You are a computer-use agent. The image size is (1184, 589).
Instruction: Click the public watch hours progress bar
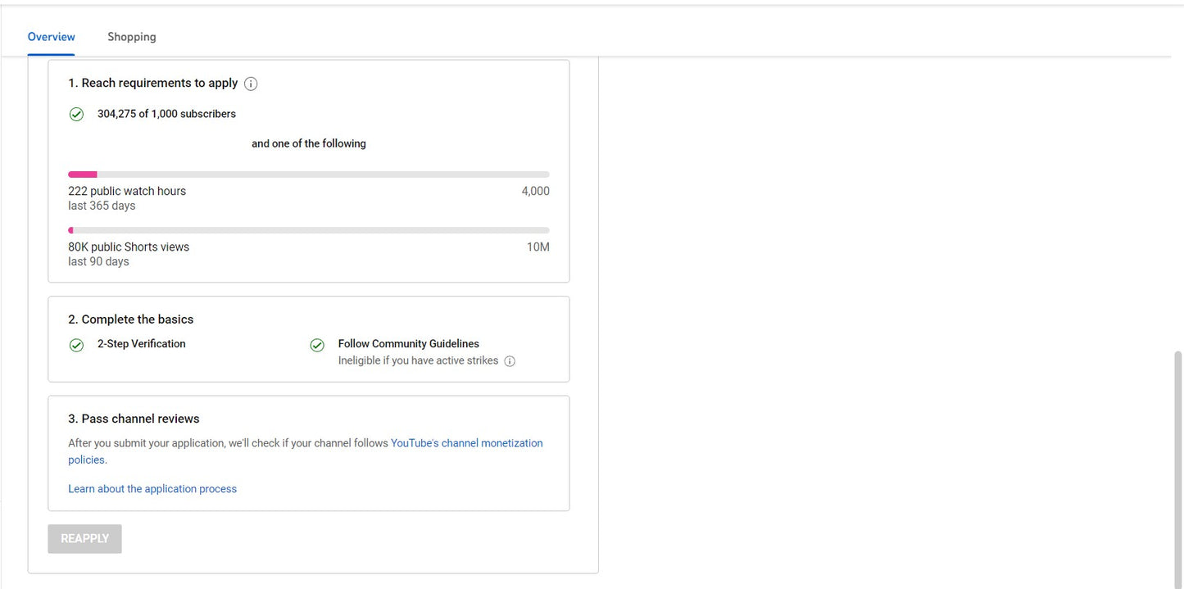pyautogui.click(x=308, y=174)
